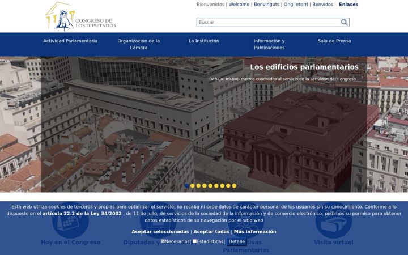Go to last carousel slide dot

click(x=234, y=186)
